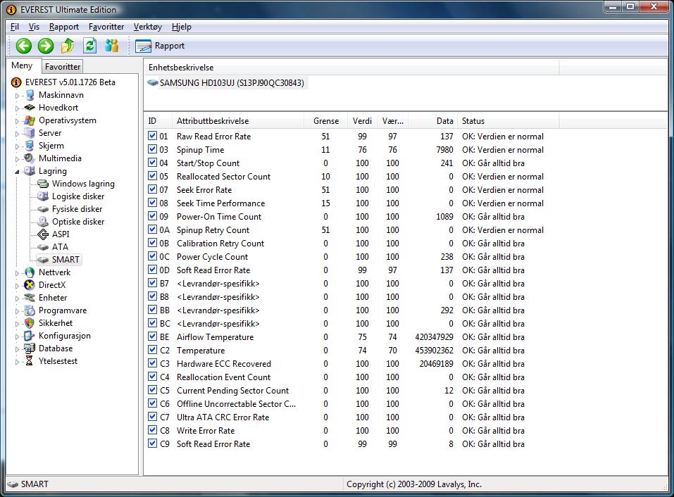674x497 pixels.
Task: Click the green Back arrow icon
Action: point(24,46)
